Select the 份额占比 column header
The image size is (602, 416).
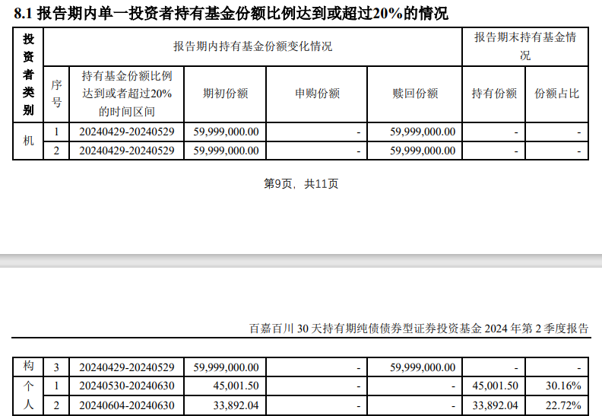[556, 94]
